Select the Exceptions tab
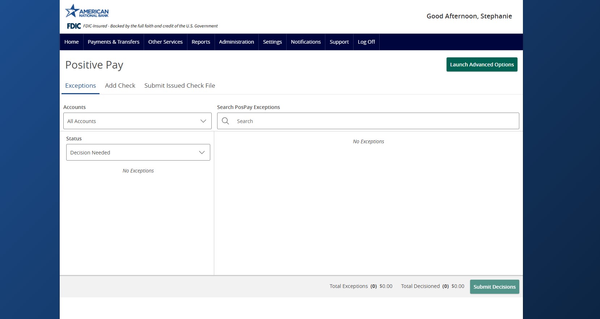This screenshot has height=319, width=600. tap(80, 86)
